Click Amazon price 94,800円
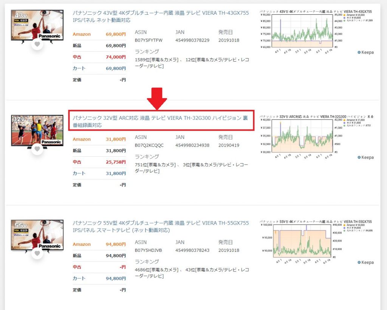The image size is (387, 310). point(116,244)
